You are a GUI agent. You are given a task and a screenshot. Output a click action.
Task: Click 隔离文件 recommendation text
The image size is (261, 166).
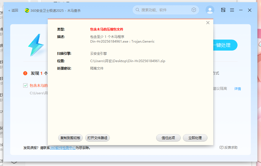tap(97, 68)
